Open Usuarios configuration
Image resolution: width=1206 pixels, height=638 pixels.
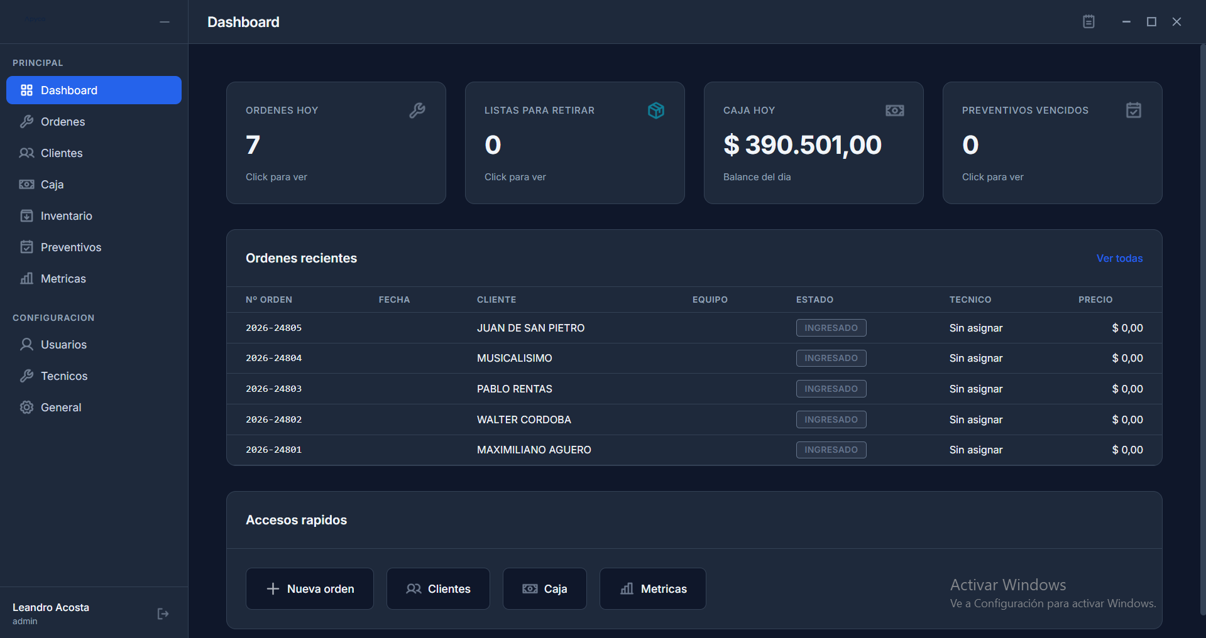point(94,345)
